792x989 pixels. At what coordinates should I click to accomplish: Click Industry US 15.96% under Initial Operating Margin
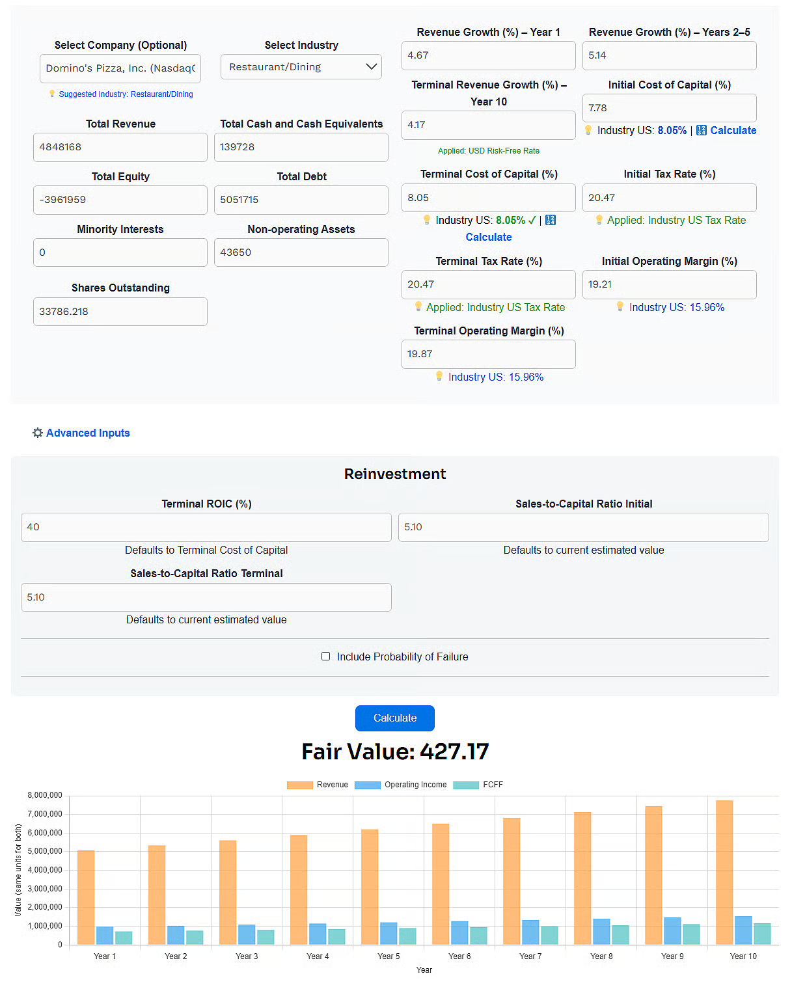(x=676, y=307)
